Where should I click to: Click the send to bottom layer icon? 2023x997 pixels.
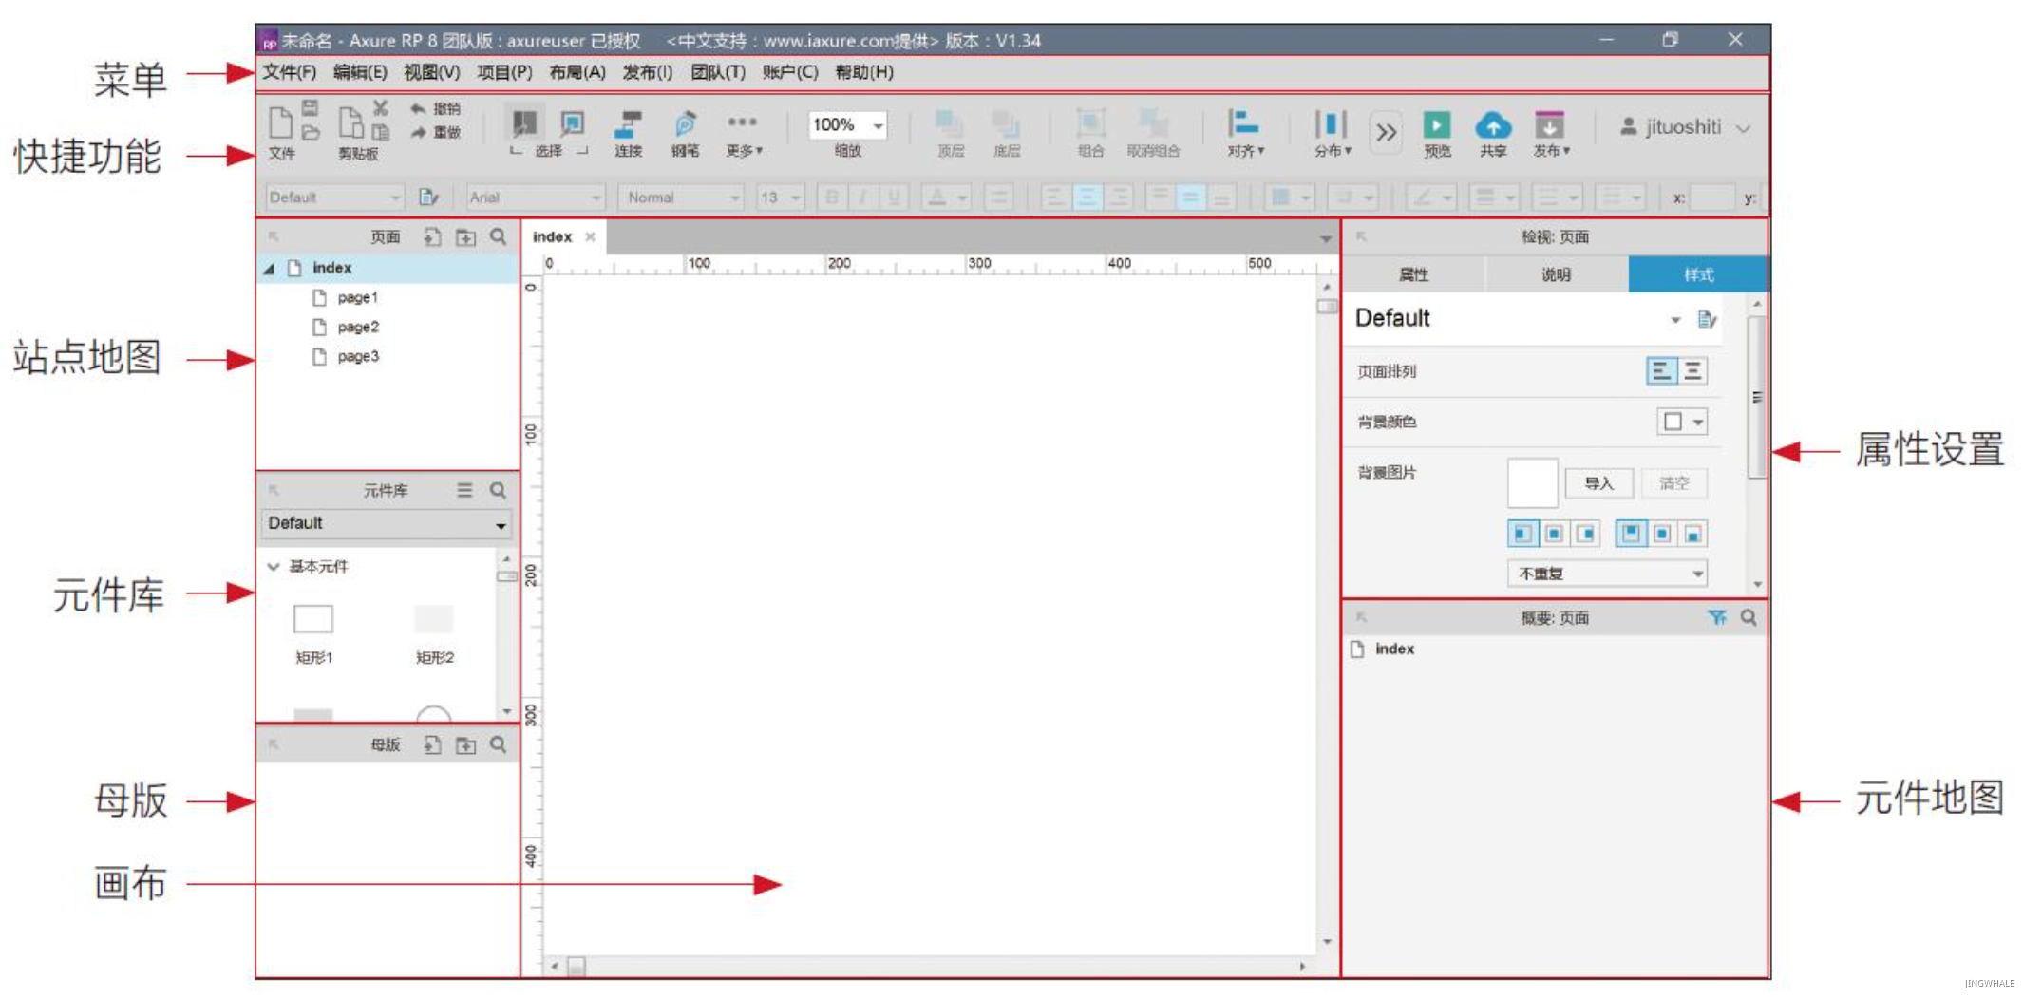click(1006, 124)
